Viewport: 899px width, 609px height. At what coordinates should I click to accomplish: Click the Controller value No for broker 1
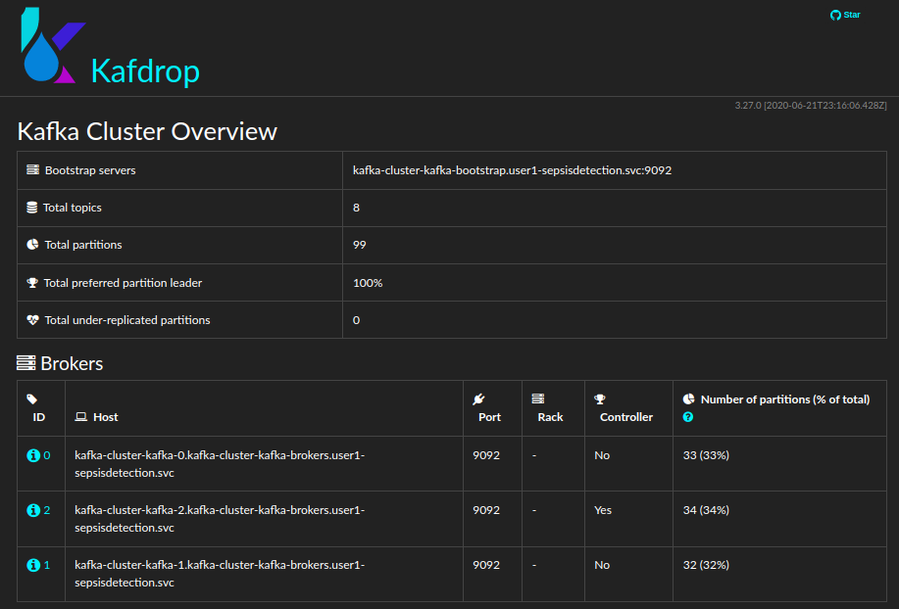click(602, 565)
